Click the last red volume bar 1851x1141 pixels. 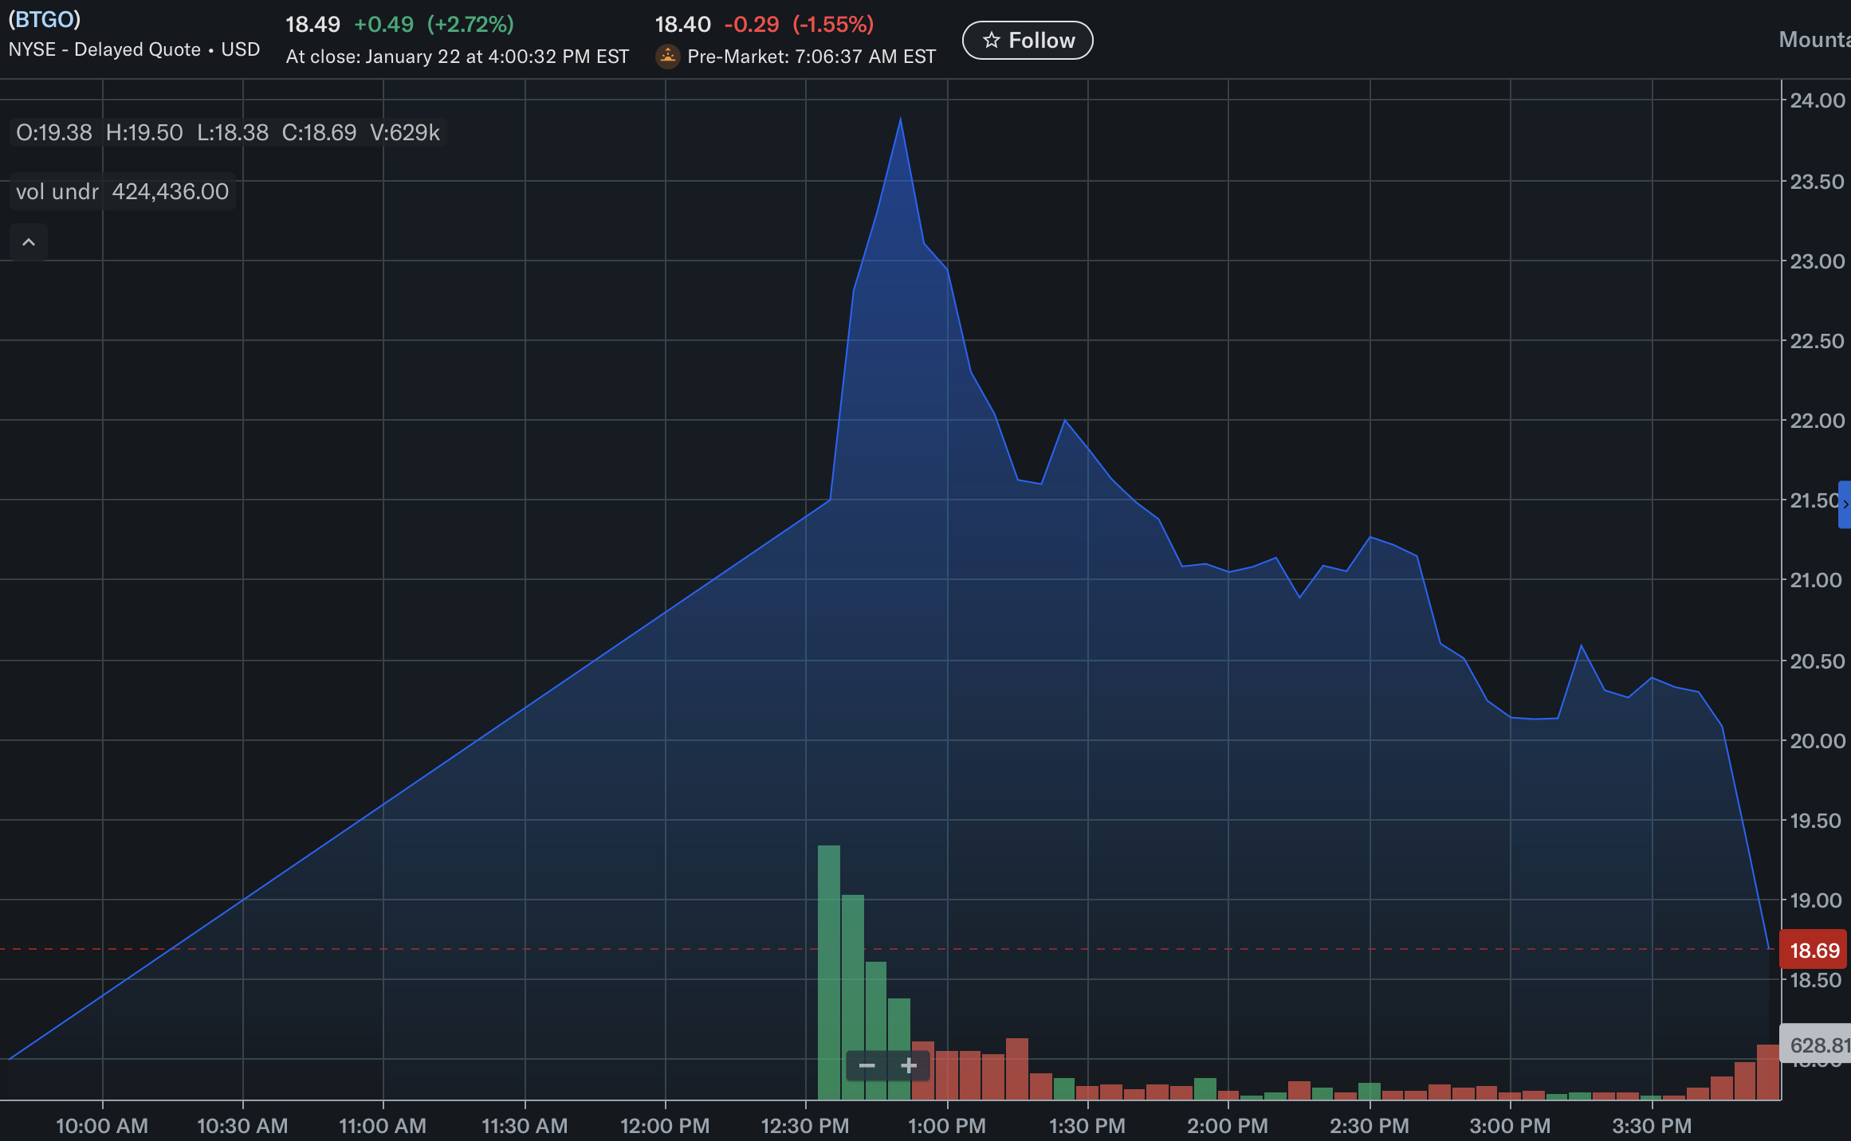(x=1767, y=1072)
